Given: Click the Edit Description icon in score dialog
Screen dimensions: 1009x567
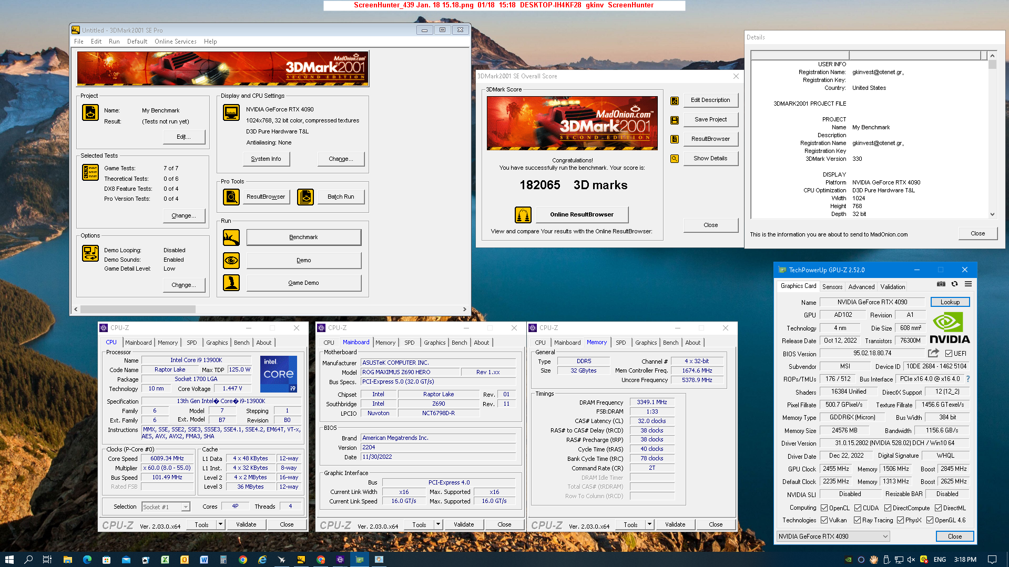Looking at the screenshot, I should coord(675,100).
